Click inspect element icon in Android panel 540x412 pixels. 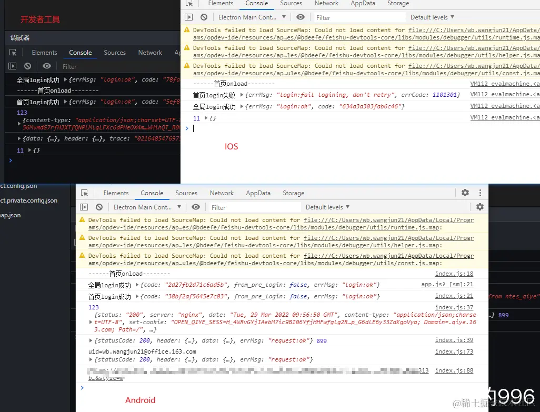coord(84,193)
